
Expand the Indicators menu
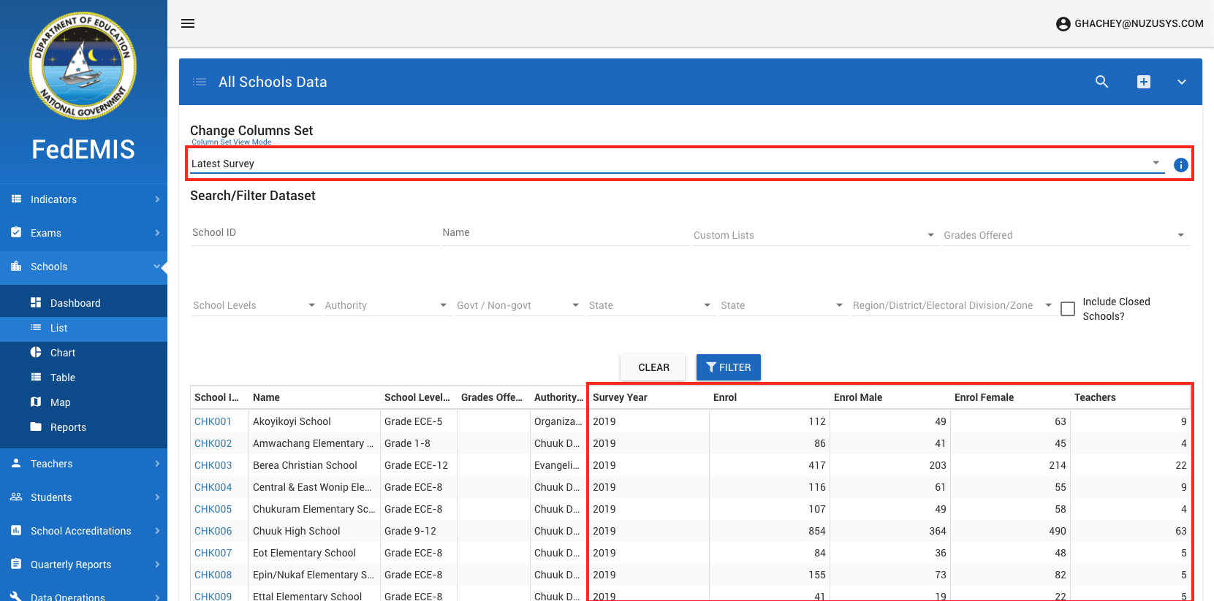tap(83, 199)
